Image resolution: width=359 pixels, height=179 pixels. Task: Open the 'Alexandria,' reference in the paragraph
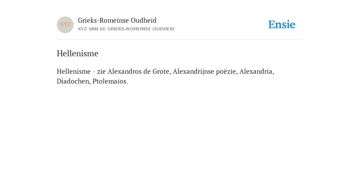point(257,71)
